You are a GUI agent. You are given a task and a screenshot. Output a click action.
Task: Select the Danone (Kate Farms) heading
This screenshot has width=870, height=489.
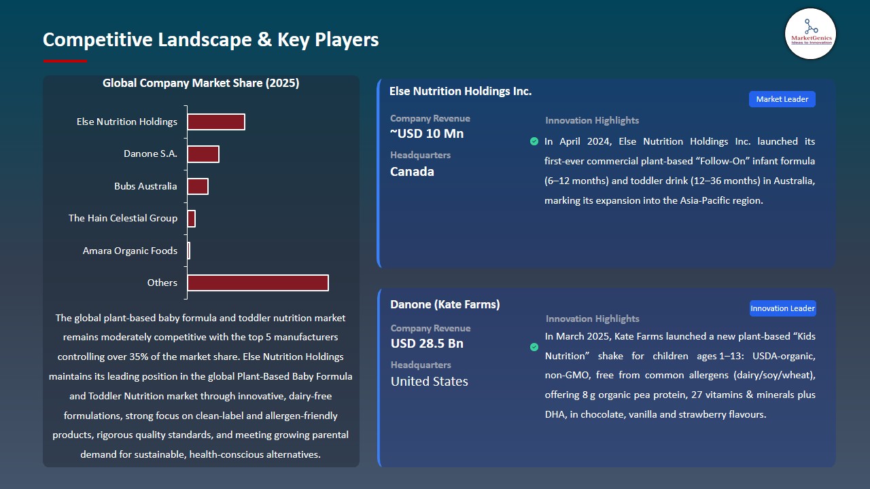click(445, 304)
